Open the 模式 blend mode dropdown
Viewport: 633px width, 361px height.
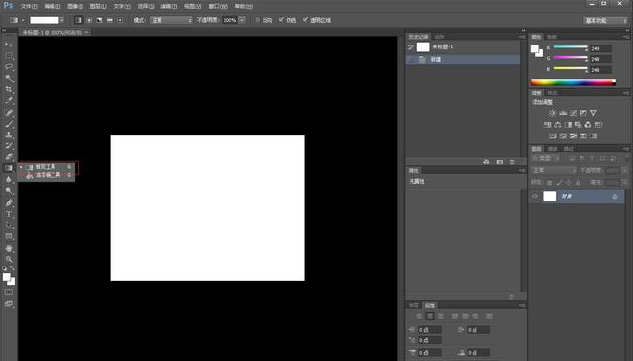coord(171,20)
